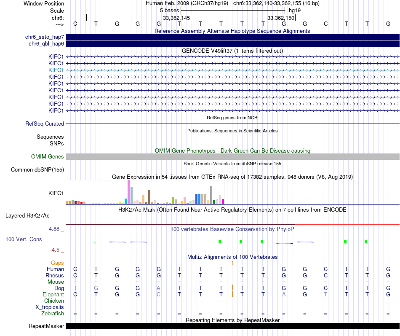The height and width of the screenshot is (336, 400).
Task: Click the Scale label
Action: 57,11
